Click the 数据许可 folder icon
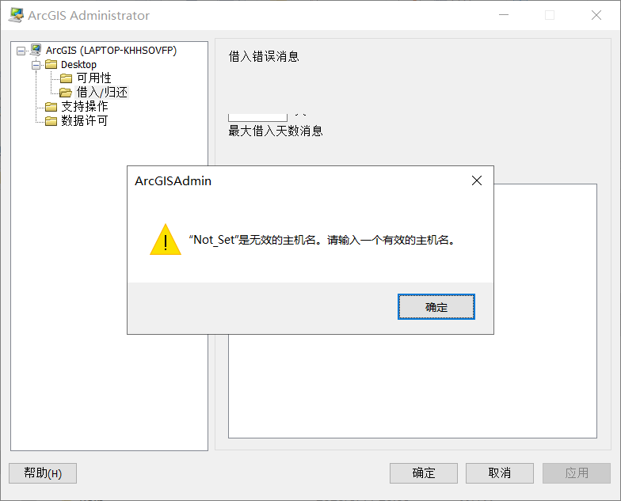 (51, 120)
